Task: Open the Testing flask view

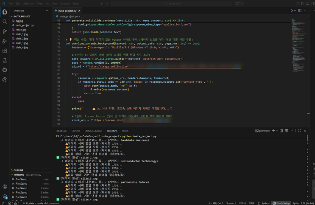Action: point(5,60)
